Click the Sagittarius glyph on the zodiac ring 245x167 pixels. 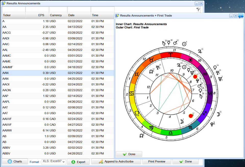point(204,113)
